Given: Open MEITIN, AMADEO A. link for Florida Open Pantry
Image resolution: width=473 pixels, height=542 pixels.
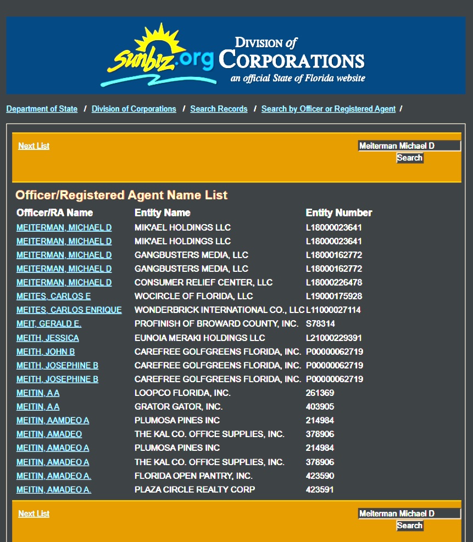Looking at the screenshot, I should [54, 476].
